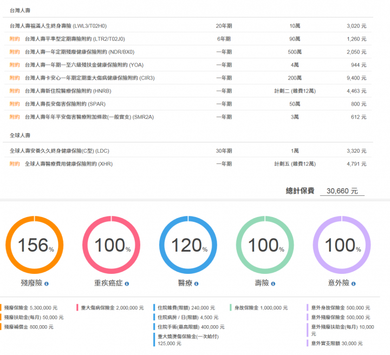Click 殘廢補償金 800,000 元 detail
This screenshot has height=355, width=390.
click(29, 327)
